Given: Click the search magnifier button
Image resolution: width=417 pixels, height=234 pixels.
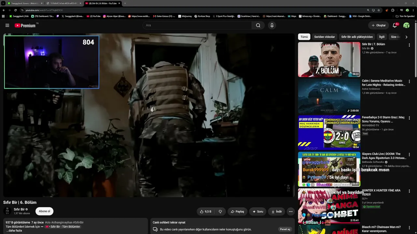Looking at the screenshot, I should [x=258, y=25].
